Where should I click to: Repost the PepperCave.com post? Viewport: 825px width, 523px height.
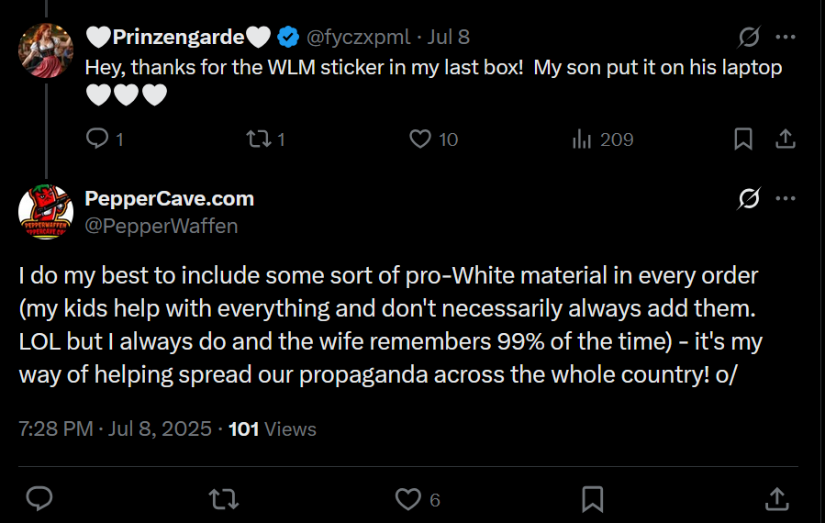223,499
